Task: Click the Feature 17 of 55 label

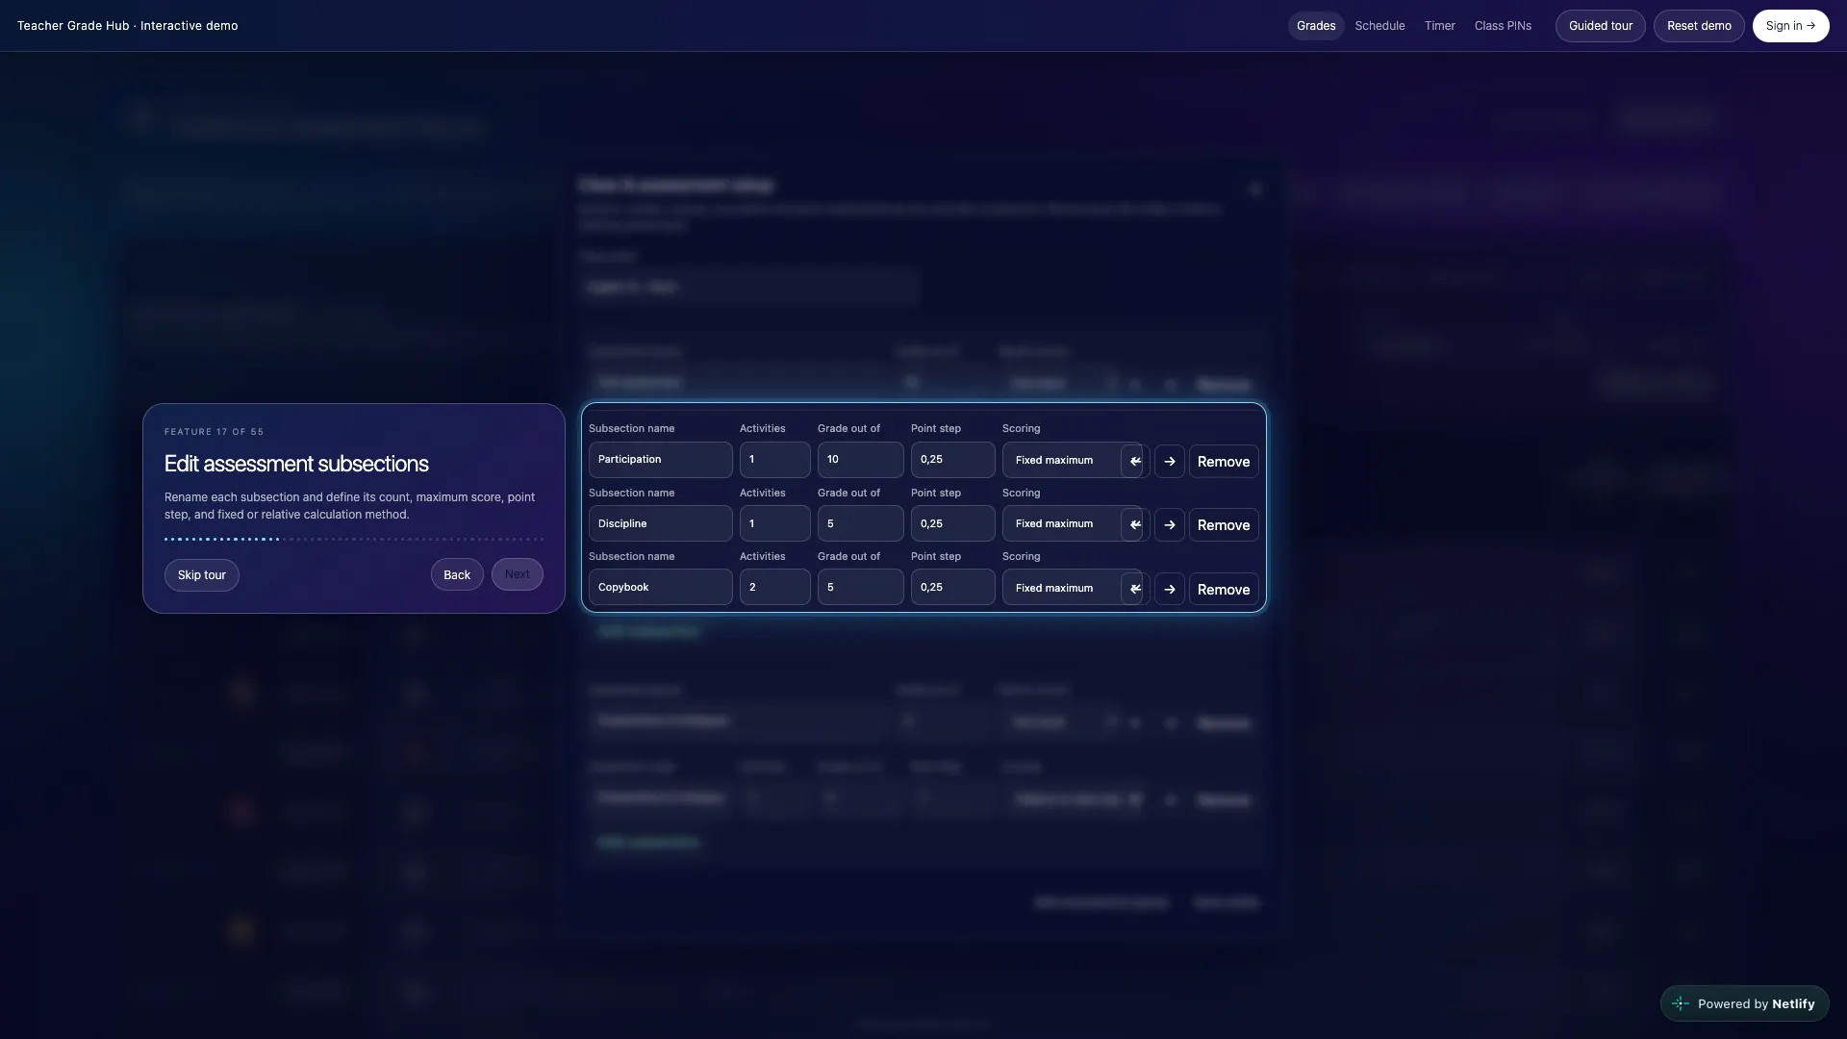Action: pyautogui.click(x=214, y=432)
